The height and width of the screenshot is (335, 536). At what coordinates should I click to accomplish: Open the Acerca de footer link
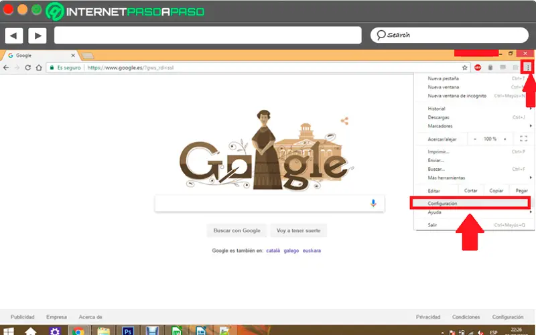click(90, 317)
